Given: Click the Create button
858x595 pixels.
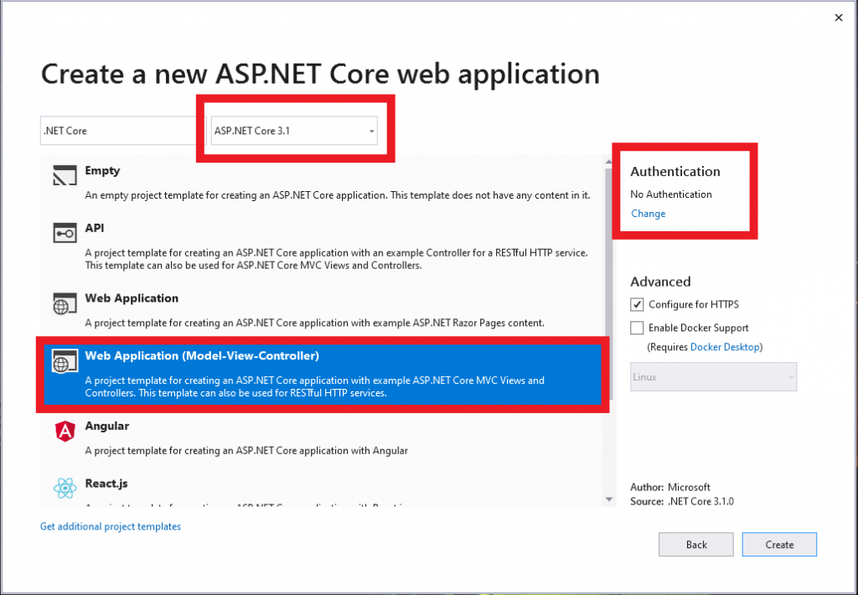Looking at the screenshot, I should [x=779, y=544].
